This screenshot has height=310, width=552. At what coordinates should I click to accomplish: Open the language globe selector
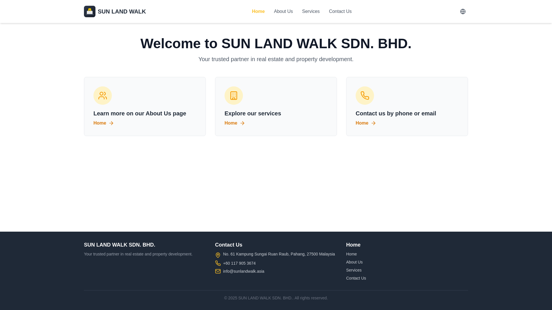click(463, 11)
